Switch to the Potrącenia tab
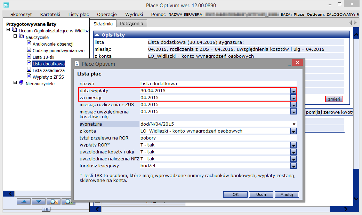362x215 pixels. click(131, 24)
